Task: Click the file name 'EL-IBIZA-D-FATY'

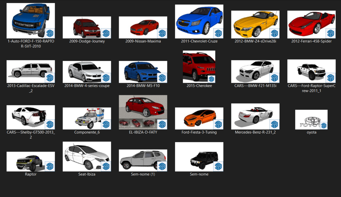Action: click(x=143, y=132)
